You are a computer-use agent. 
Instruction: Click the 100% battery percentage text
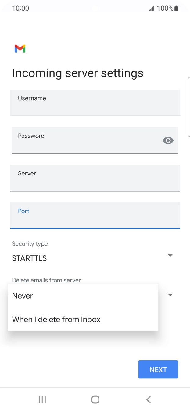coord(164,8)
